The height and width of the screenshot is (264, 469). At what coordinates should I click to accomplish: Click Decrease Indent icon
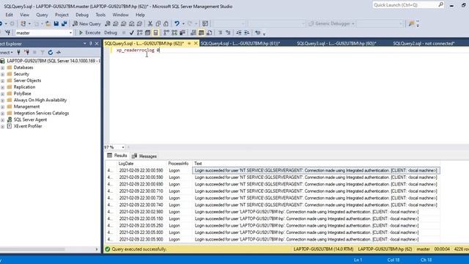[239, 32]
